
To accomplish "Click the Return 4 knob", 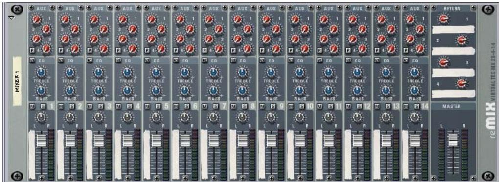I will [x=461, y=84].
